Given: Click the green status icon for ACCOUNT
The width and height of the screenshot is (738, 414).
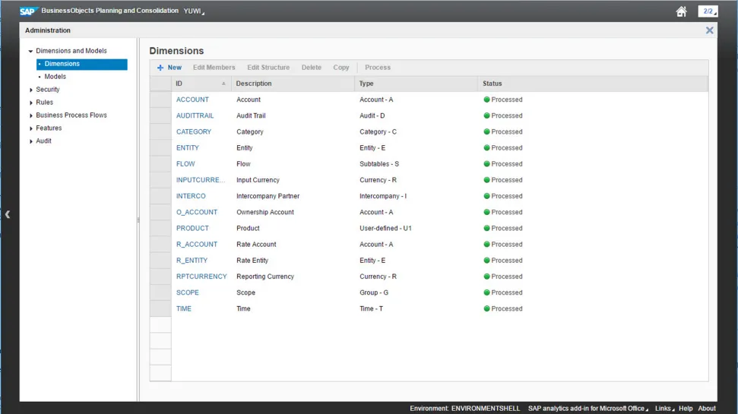Looking at the screenshot, I should click(486, 100).
